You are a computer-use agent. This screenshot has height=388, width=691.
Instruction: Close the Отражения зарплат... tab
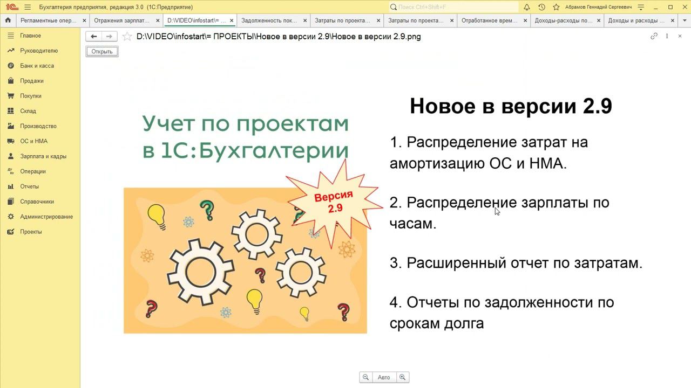[159, 20]
